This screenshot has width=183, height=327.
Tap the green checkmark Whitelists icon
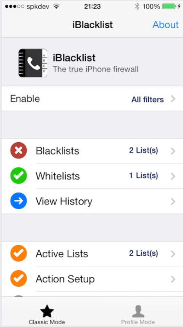[x=18, y=176]
